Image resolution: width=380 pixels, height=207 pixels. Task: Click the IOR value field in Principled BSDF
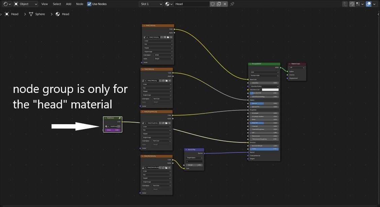point(264,133)
